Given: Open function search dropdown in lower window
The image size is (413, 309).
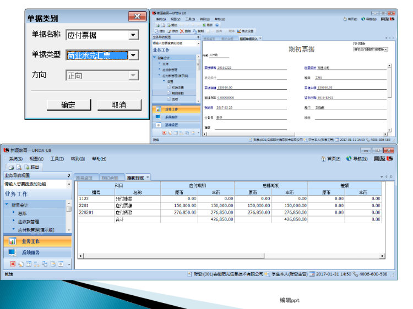Looking at the screenshot, I should pyautogui.click(x=69, y=184).
